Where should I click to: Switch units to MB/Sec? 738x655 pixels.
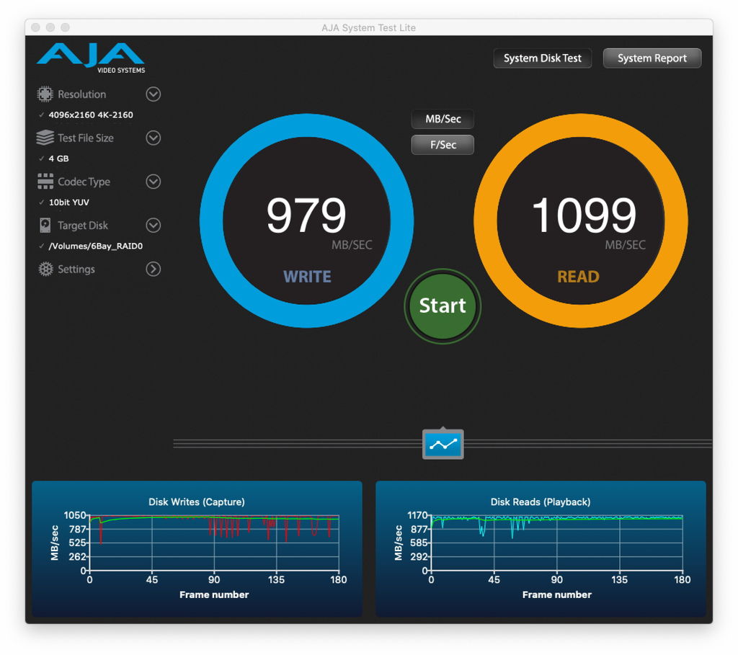click(443, 119)
